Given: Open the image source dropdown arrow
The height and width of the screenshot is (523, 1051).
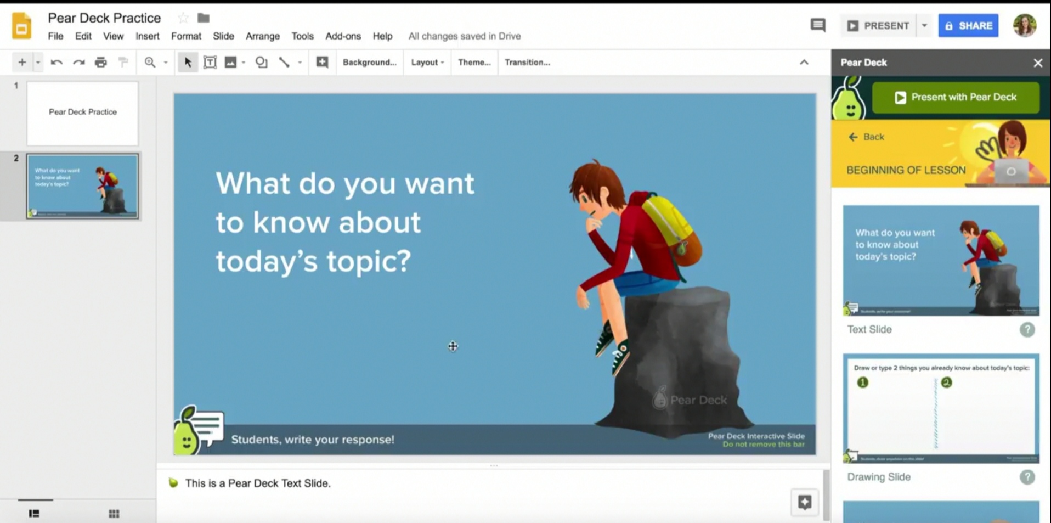Looking at the screenshot, I should 244,62.
